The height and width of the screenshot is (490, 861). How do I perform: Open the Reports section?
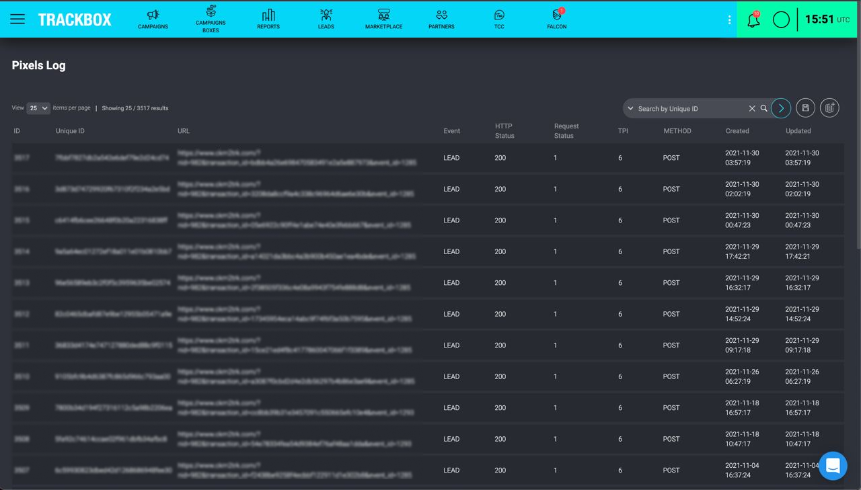pyautogui.click(x=268, y=19)
